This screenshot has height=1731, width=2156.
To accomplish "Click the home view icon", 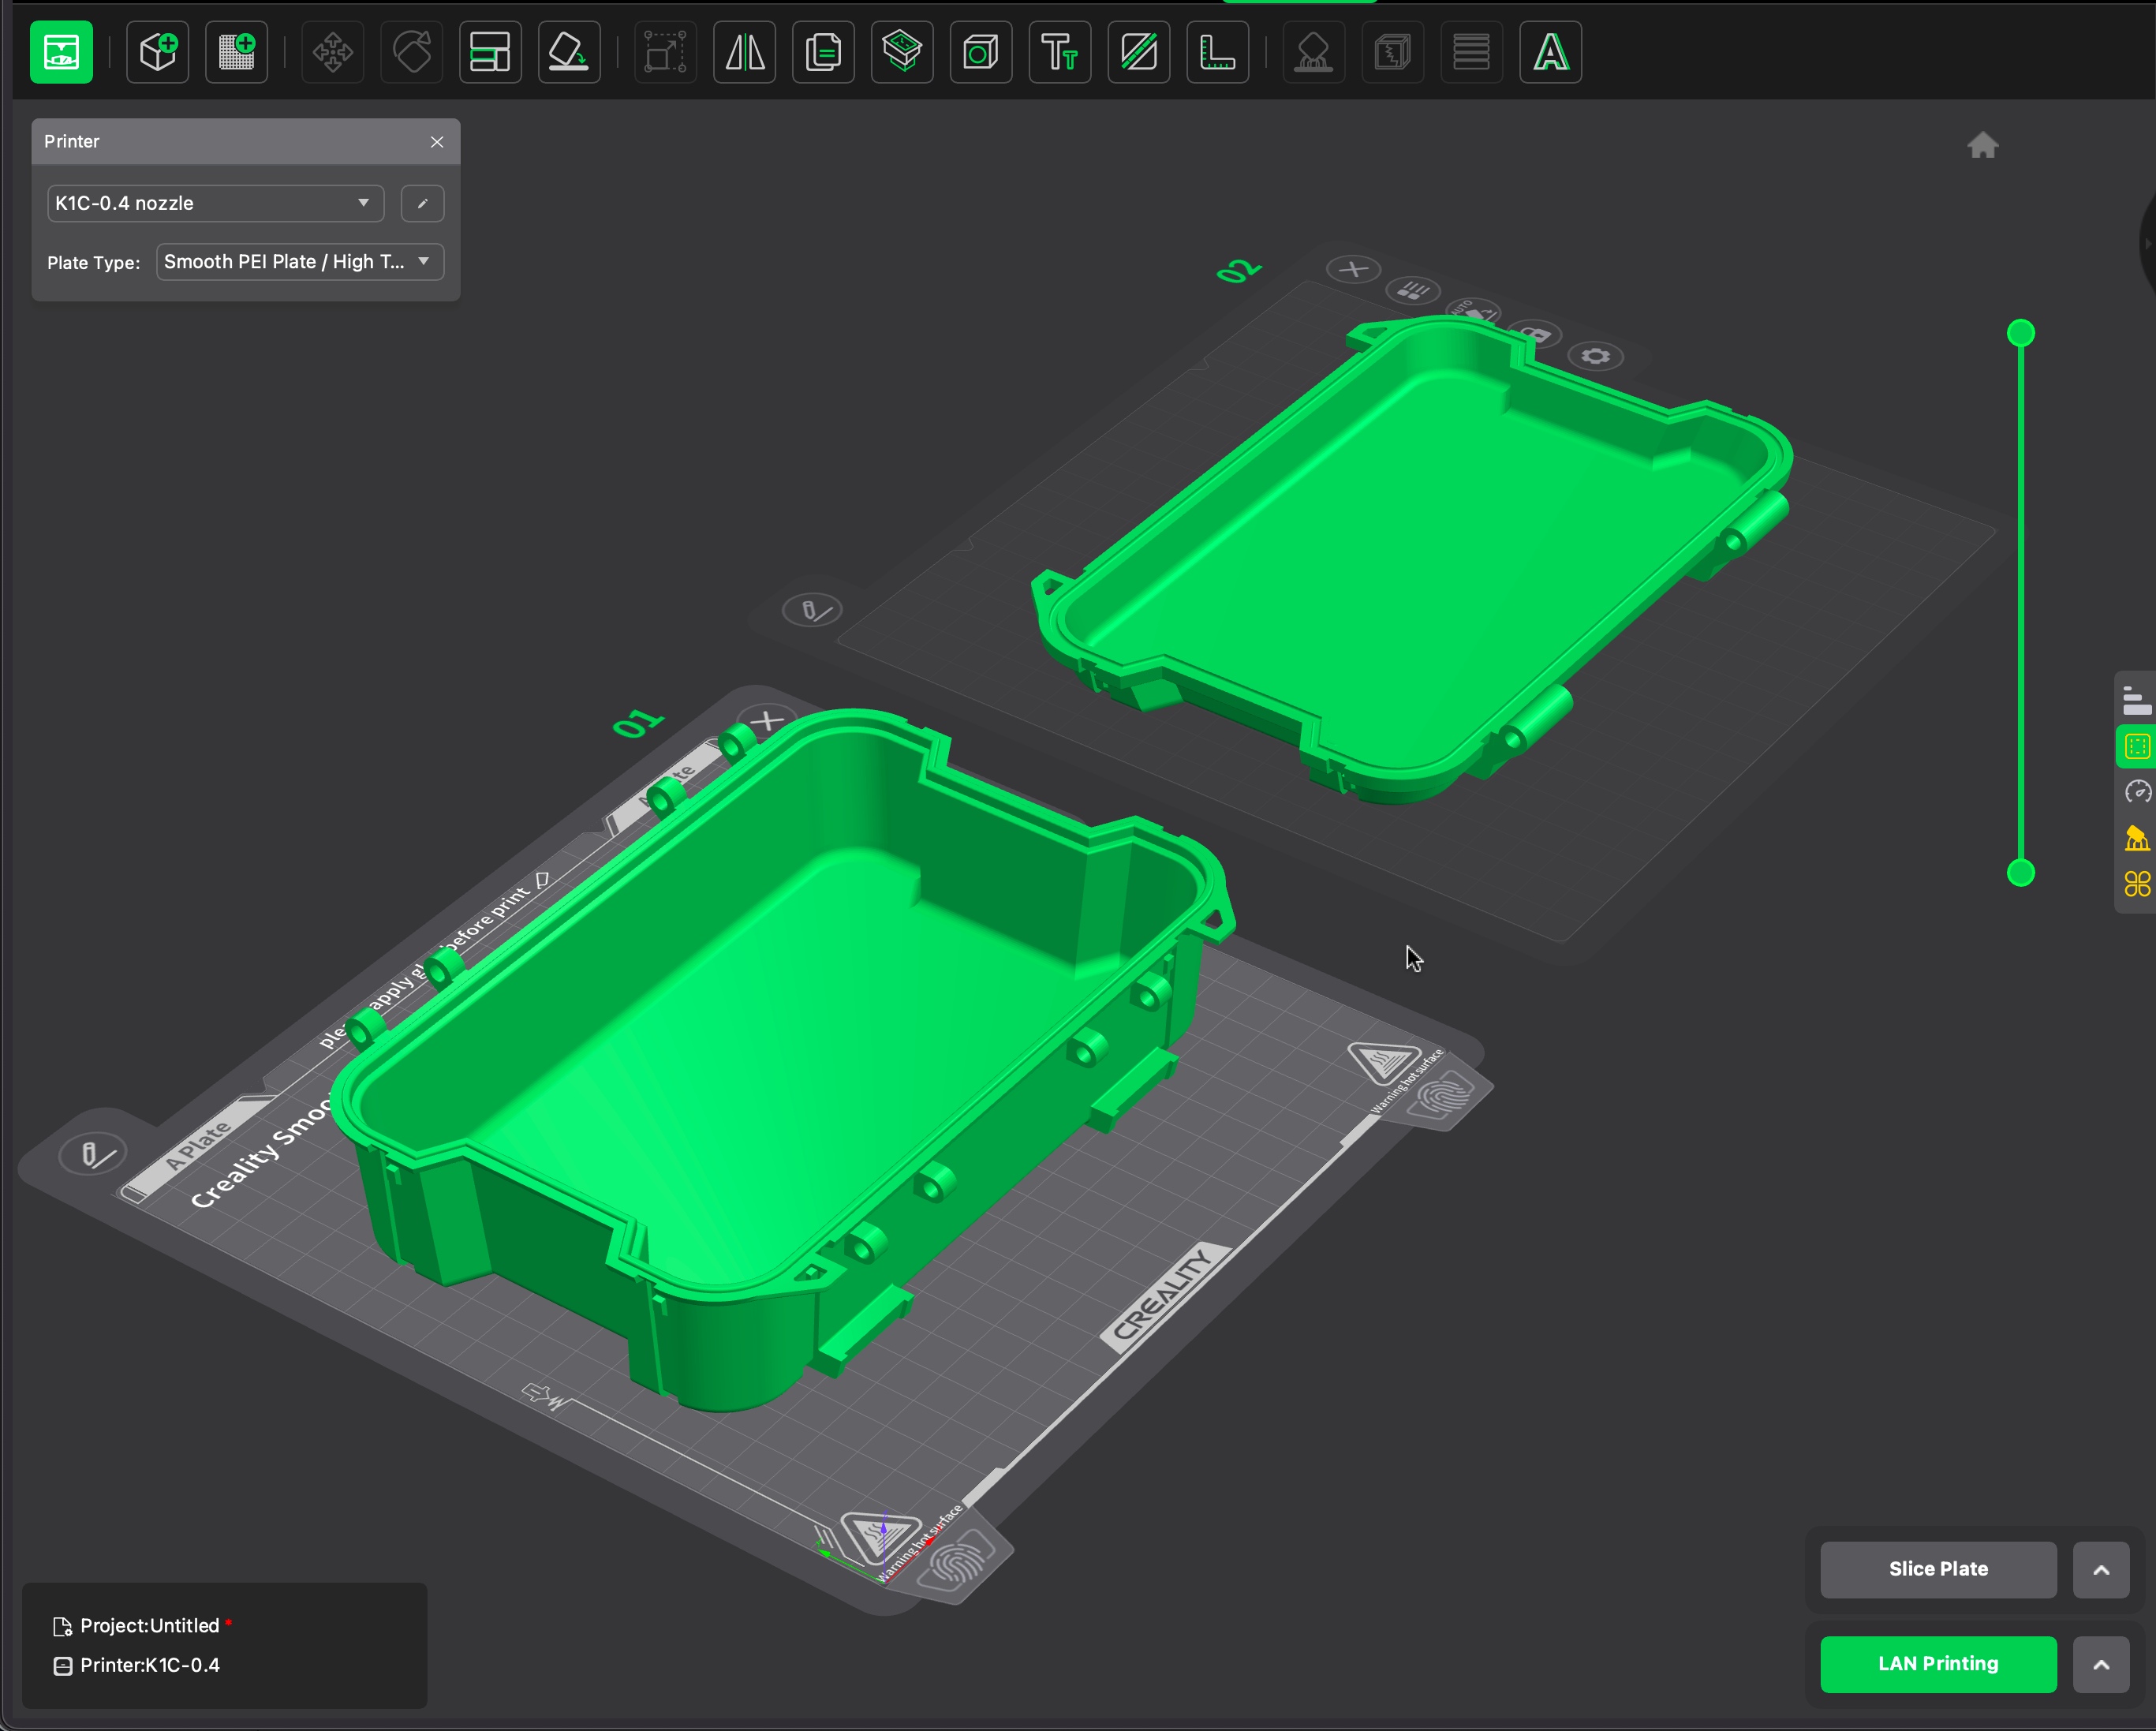I will point(1982,146).
